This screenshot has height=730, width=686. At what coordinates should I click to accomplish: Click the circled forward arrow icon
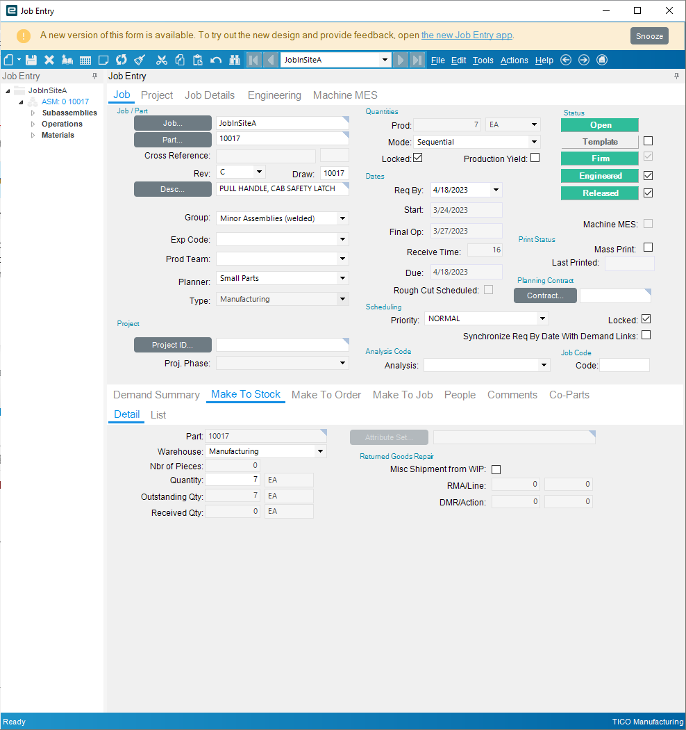pyautogui.click(x=584, y=60)
